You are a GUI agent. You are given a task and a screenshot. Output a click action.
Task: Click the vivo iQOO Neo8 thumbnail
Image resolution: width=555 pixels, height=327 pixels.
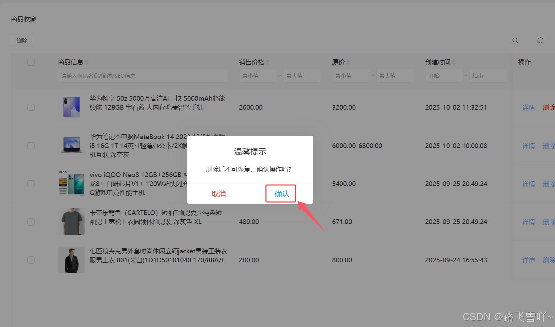pyautogui.click(x=71, y=184)
